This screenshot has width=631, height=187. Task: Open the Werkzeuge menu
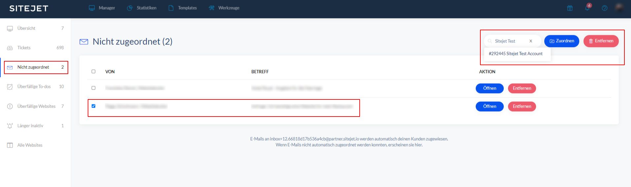[224, 8]
